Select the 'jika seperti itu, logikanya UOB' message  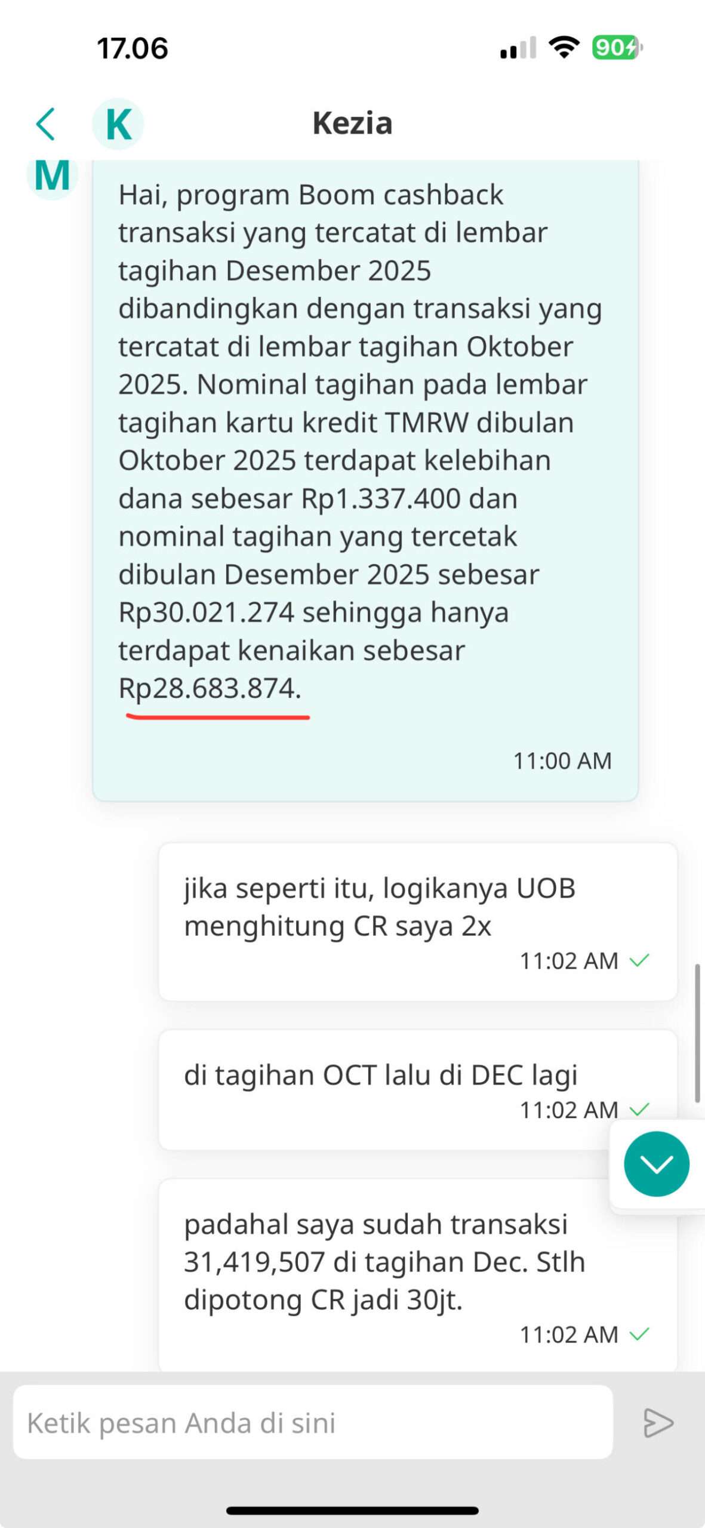418,922
